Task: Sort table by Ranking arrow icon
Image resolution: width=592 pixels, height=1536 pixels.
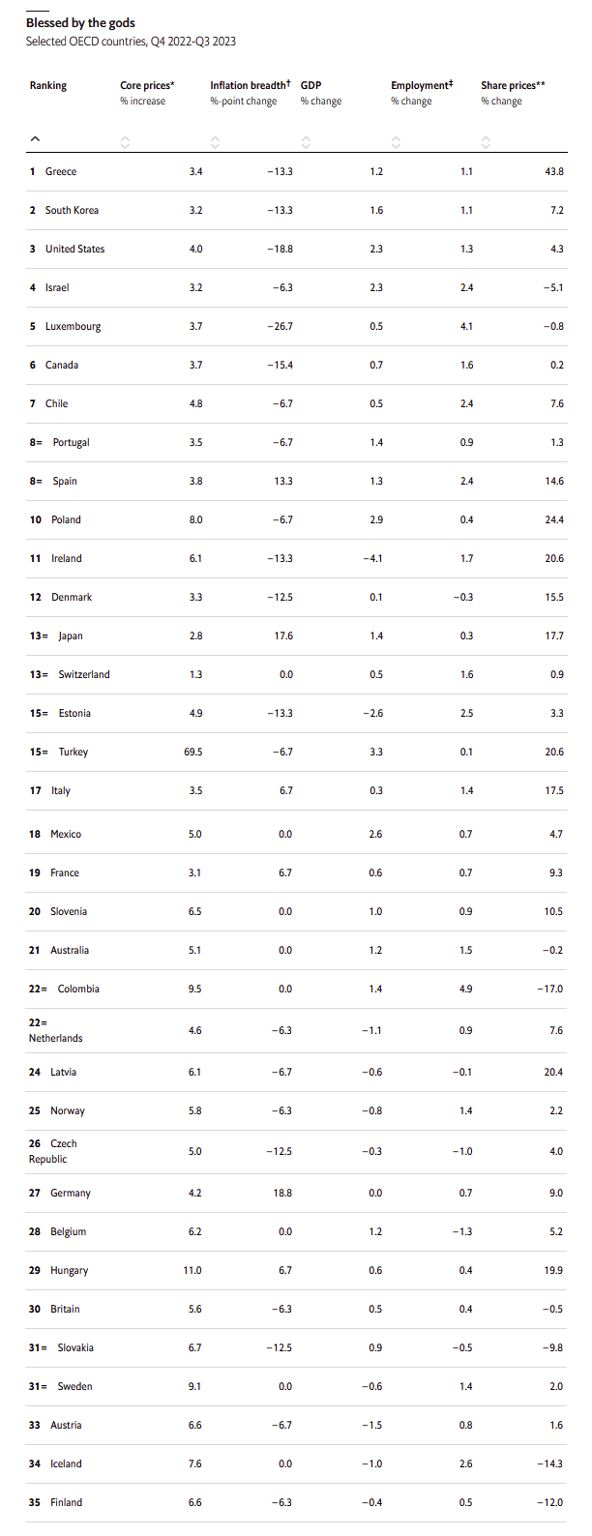Action: (35, 139)
